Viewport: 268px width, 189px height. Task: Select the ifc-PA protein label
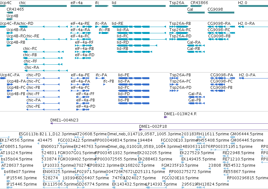point(101,75)
